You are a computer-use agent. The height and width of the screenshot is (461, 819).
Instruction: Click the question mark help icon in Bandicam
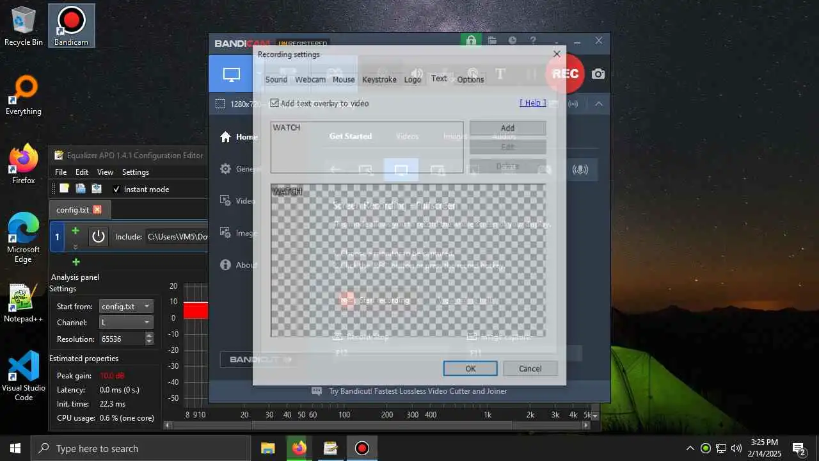533,40
